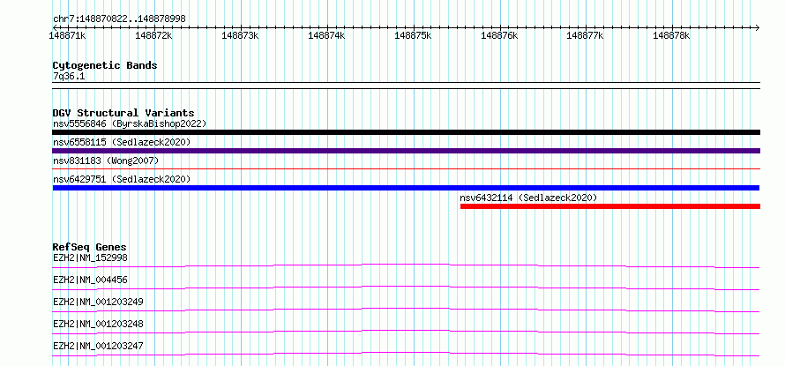This screenshot has width=785, height=366.
Task: Click the nsv6558115 (Sedlazeck2020) label
Action: [122, 142]
